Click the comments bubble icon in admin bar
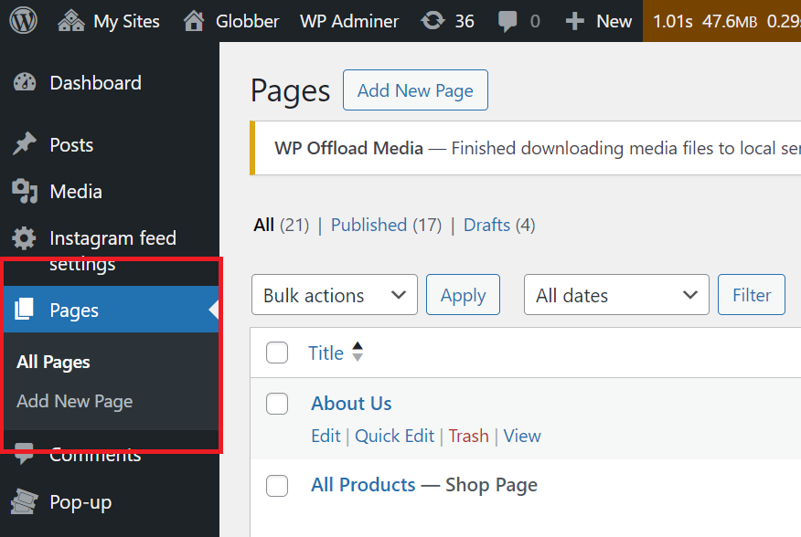The image size is (801, 537). click(507, 21)
